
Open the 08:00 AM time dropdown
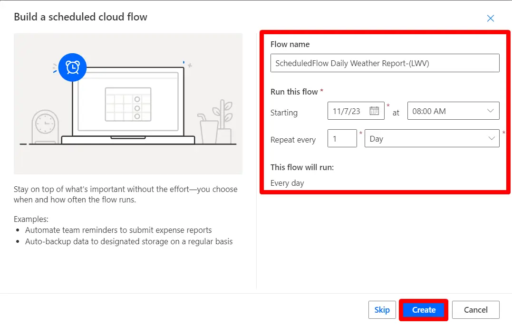point(453,111)
